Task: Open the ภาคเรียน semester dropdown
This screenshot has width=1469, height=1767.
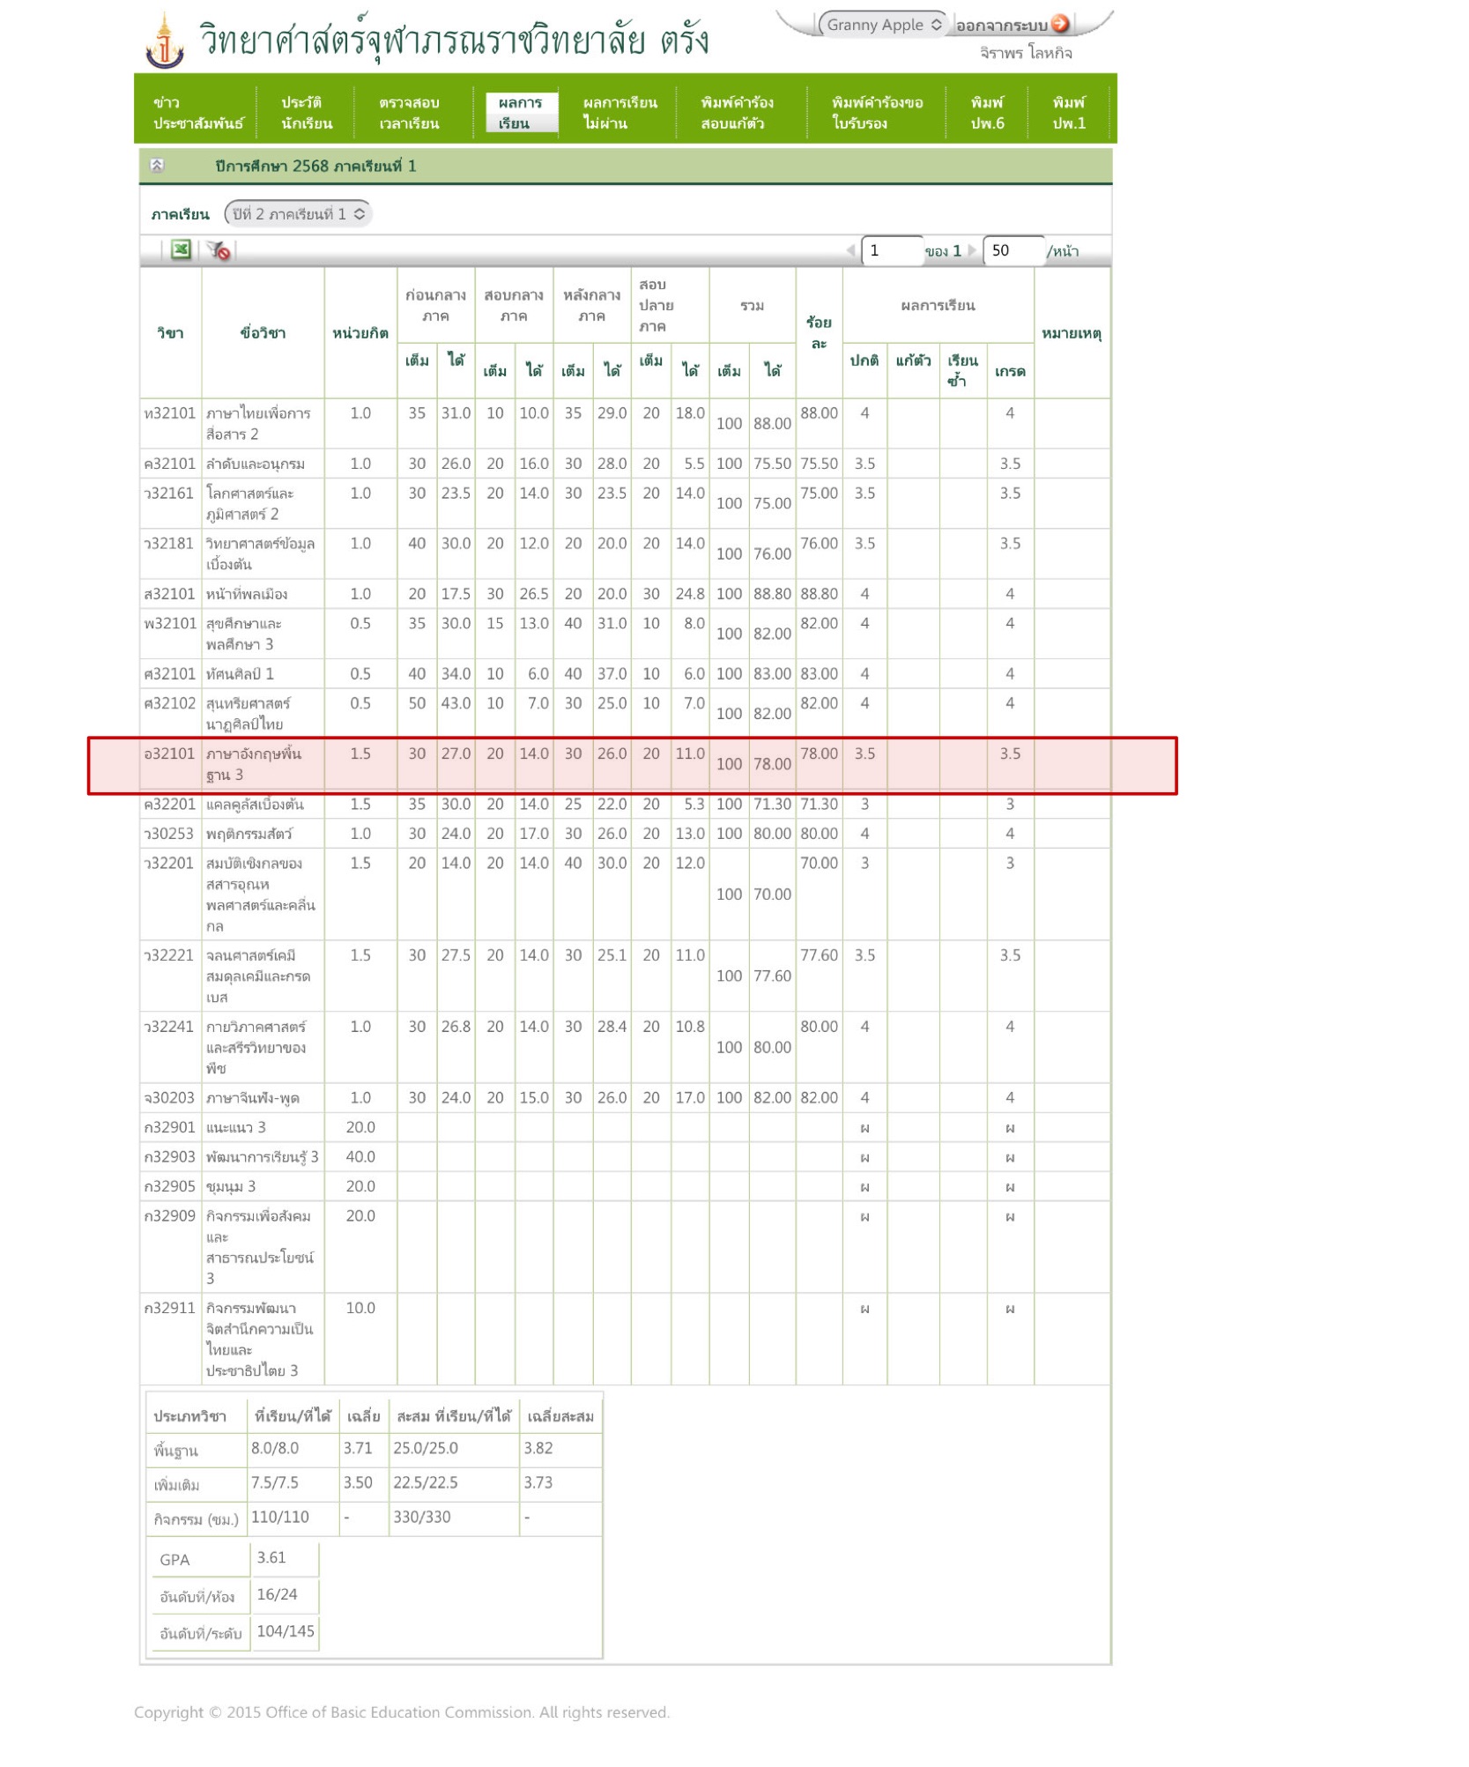Action: (x=298, y=214)
